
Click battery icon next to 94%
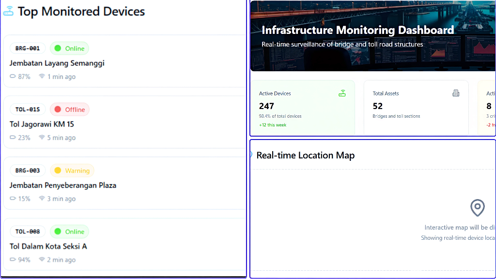13,260
